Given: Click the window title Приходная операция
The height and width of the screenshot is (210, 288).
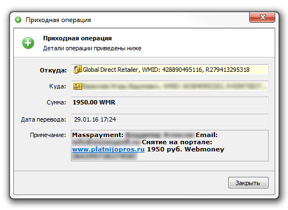Looking at the screenshot, I should tap(58, 20).
